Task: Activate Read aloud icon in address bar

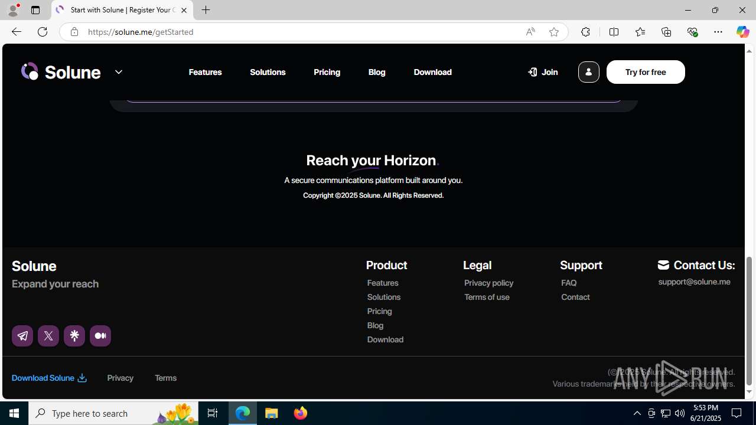Action: coord(530,32)
